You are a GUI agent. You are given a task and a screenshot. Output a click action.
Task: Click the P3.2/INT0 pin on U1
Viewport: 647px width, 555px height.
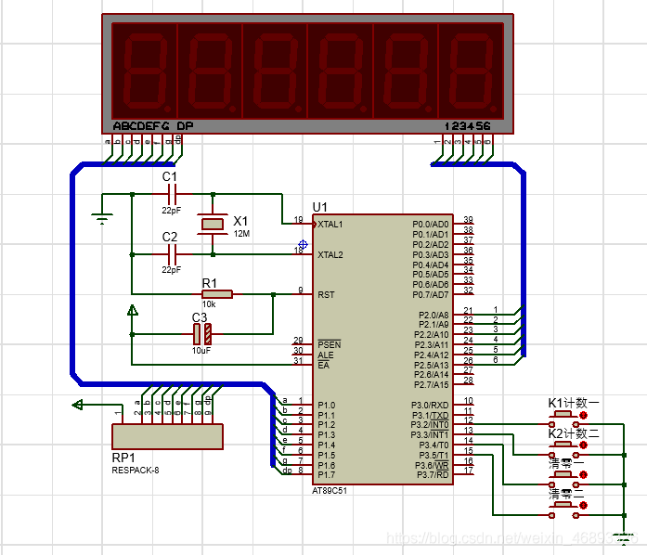coord(430,425)
